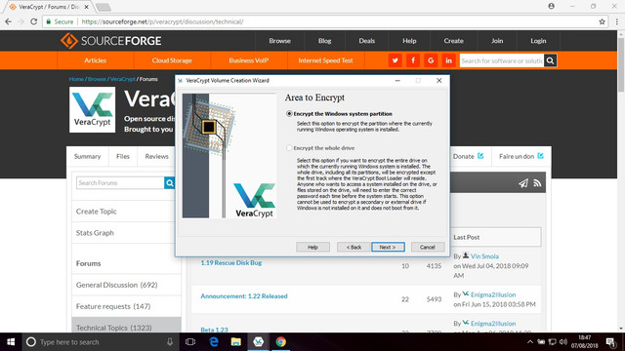The height and width of the screenshot is (351, 625).
Task: Open the volume icon in system tray
Action: pos(563,342)
